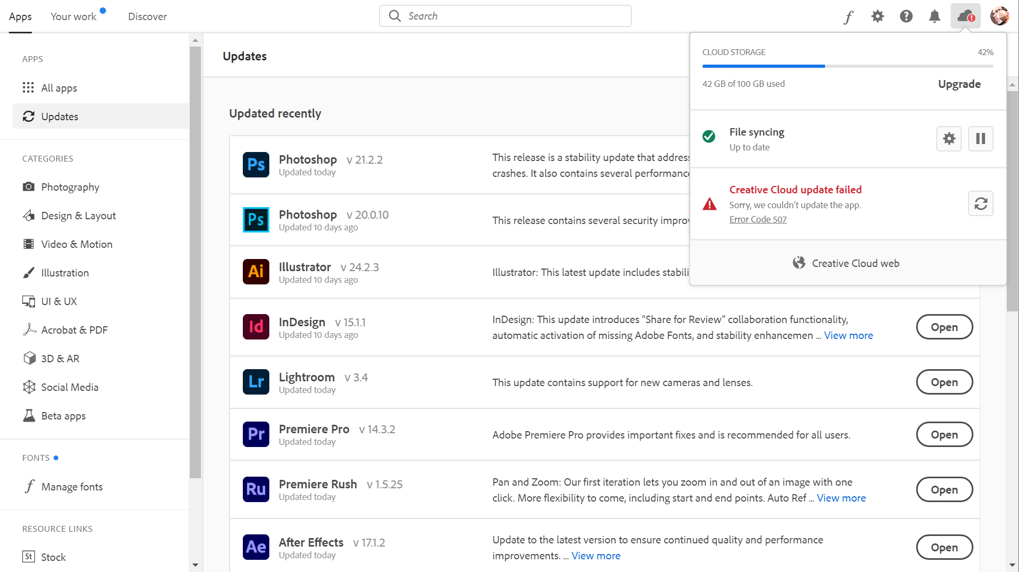This screenshot has height=572, width=1019.
Task: Select Photography category in the sidebar
Action: click(71, 187)
